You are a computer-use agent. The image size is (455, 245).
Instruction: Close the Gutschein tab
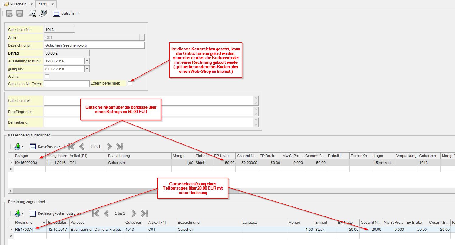pos(32,4)
